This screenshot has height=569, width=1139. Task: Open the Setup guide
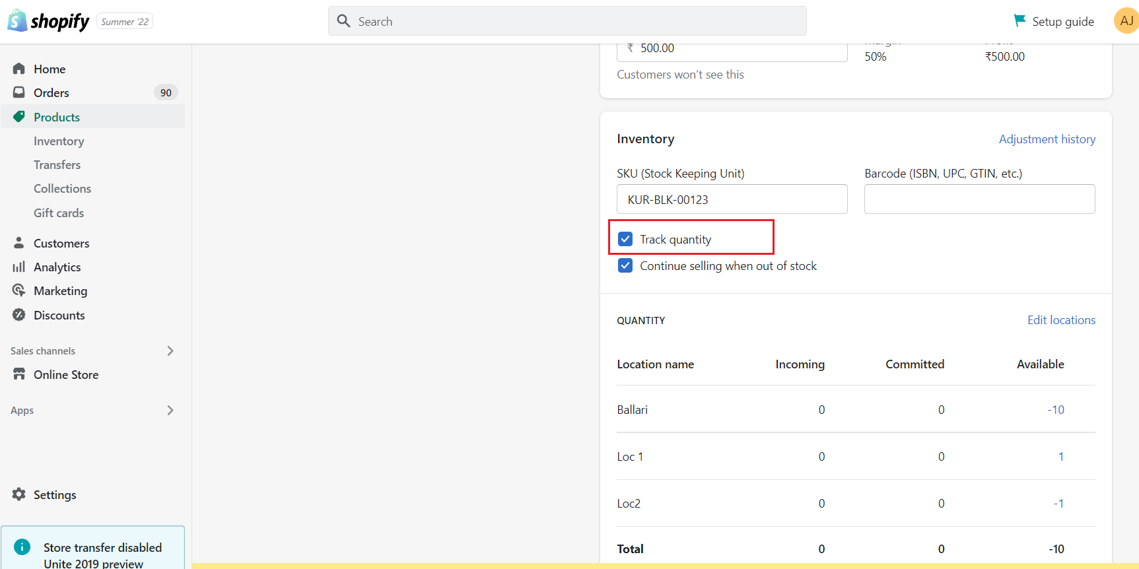point(1054,21)
